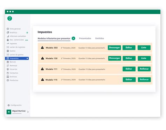
Task: Select Impuestos in the sidebar menu
Action: [17, 58]
